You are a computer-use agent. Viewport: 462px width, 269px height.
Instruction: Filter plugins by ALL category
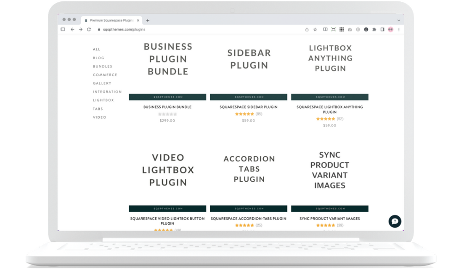coord(97,49)
